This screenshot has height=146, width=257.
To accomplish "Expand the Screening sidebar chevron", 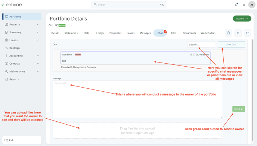I will pyautogui.click(x=38, y=32).
